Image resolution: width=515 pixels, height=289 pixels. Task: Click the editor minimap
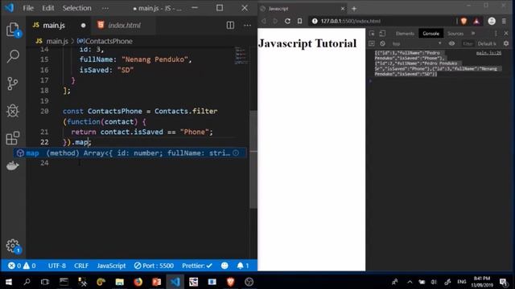tap(241, 55)
